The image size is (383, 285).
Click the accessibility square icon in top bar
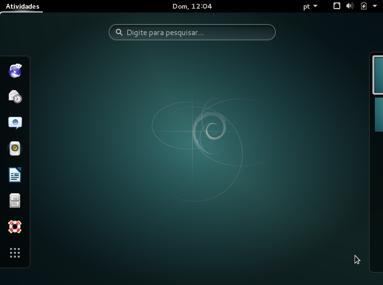click(337, 6)
